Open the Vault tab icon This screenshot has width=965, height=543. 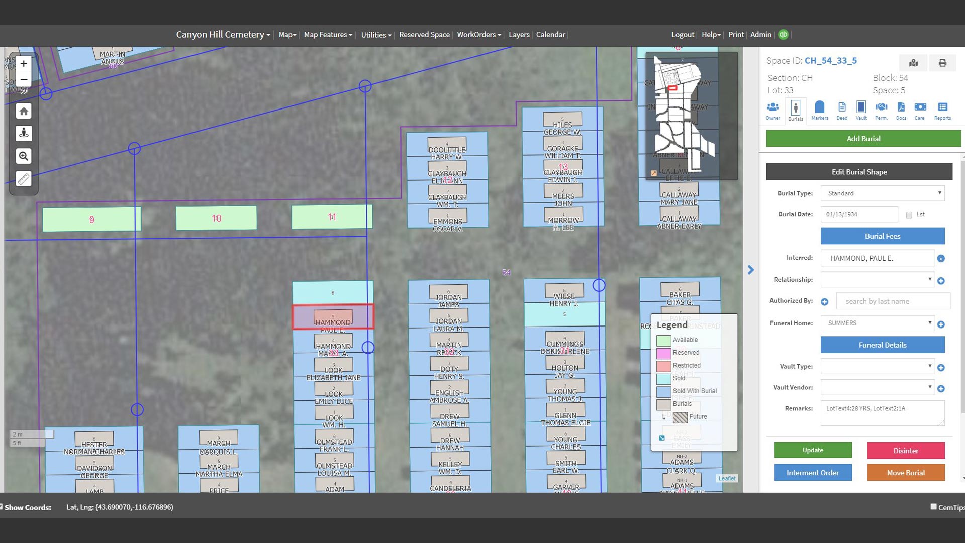(x=861, y=111)
